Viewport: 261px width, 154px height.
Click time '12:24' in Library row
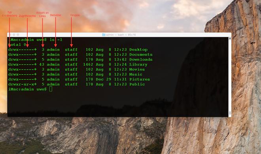pos(120,64)
